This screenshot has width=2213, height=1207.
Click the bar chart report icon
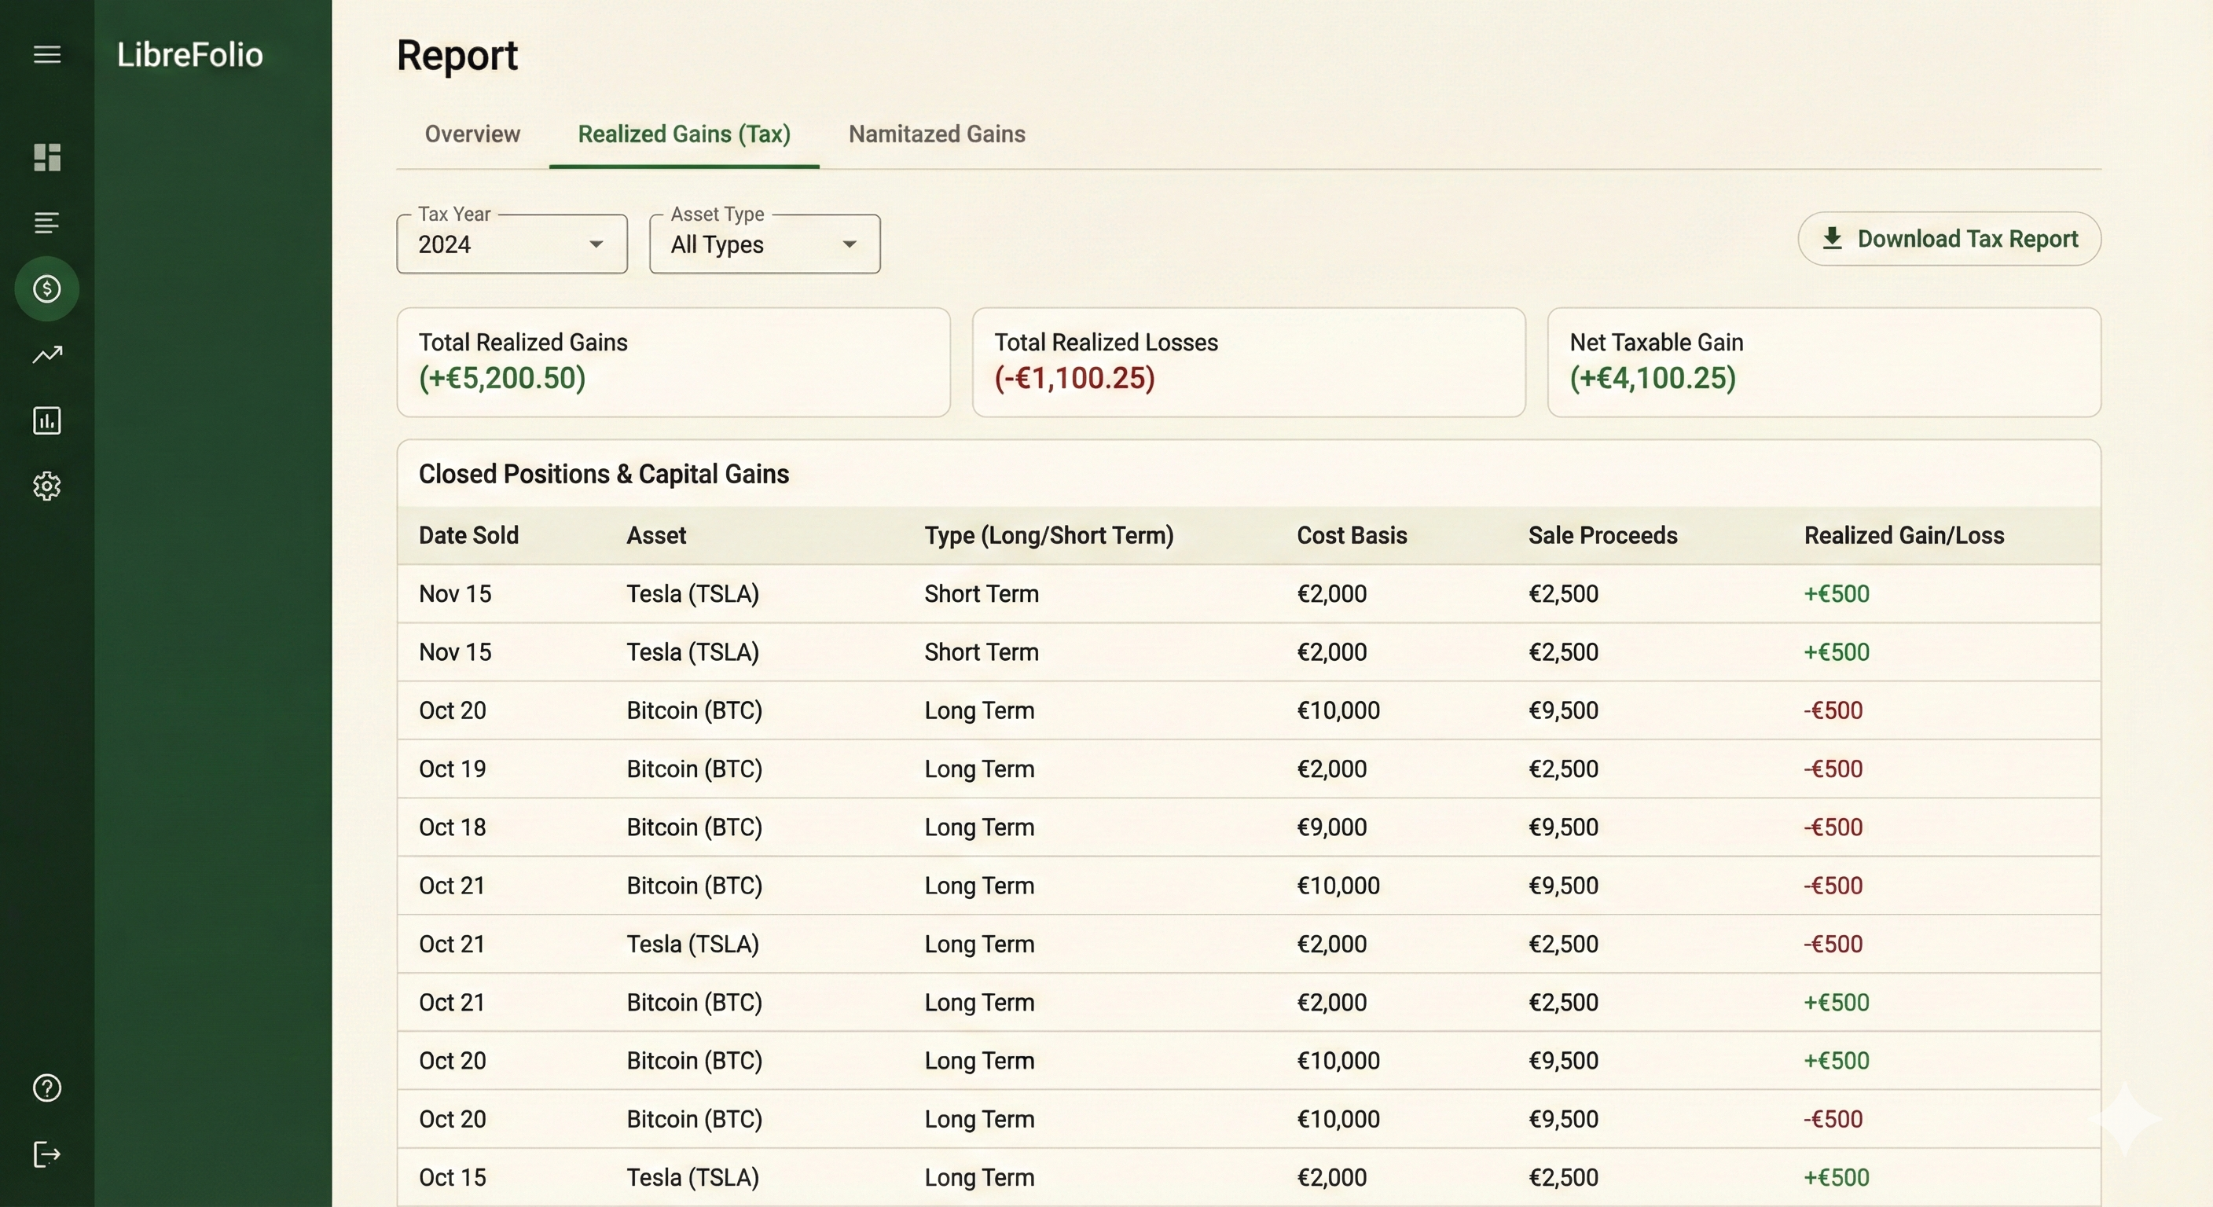tap(46, 421)
